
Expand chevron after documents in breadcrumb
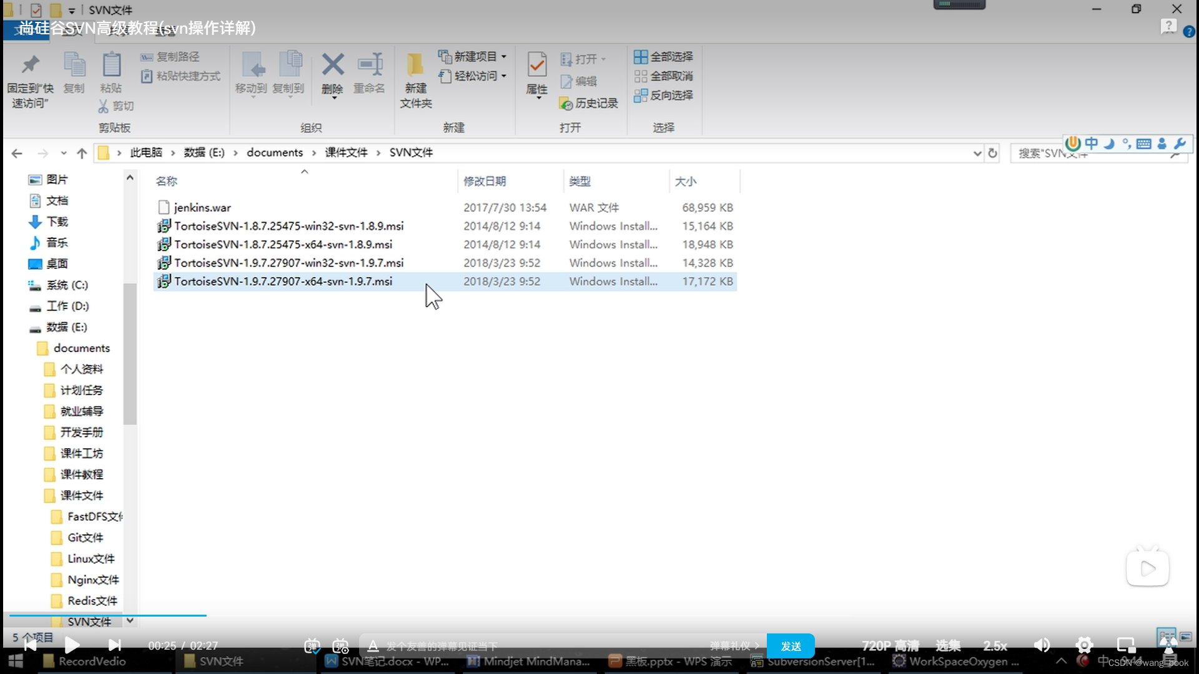click(314, 153)
